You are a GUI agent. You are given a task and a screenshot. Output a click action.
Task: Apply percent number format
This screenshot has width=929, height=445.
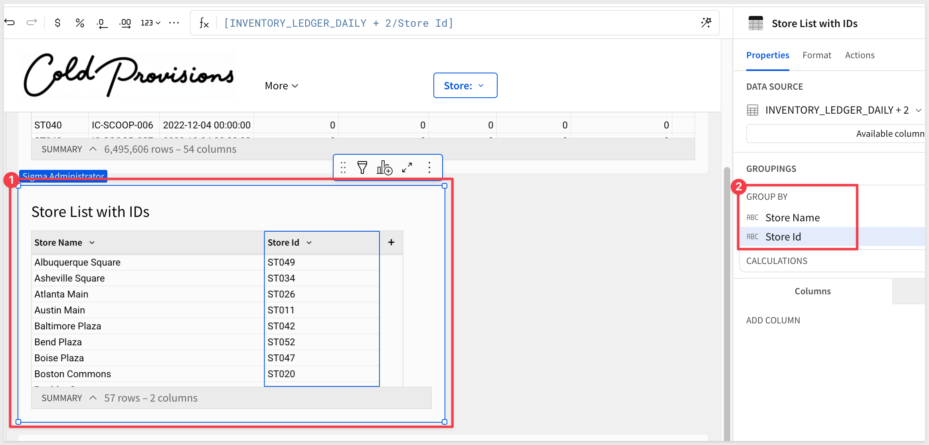(x=80, y=23)
